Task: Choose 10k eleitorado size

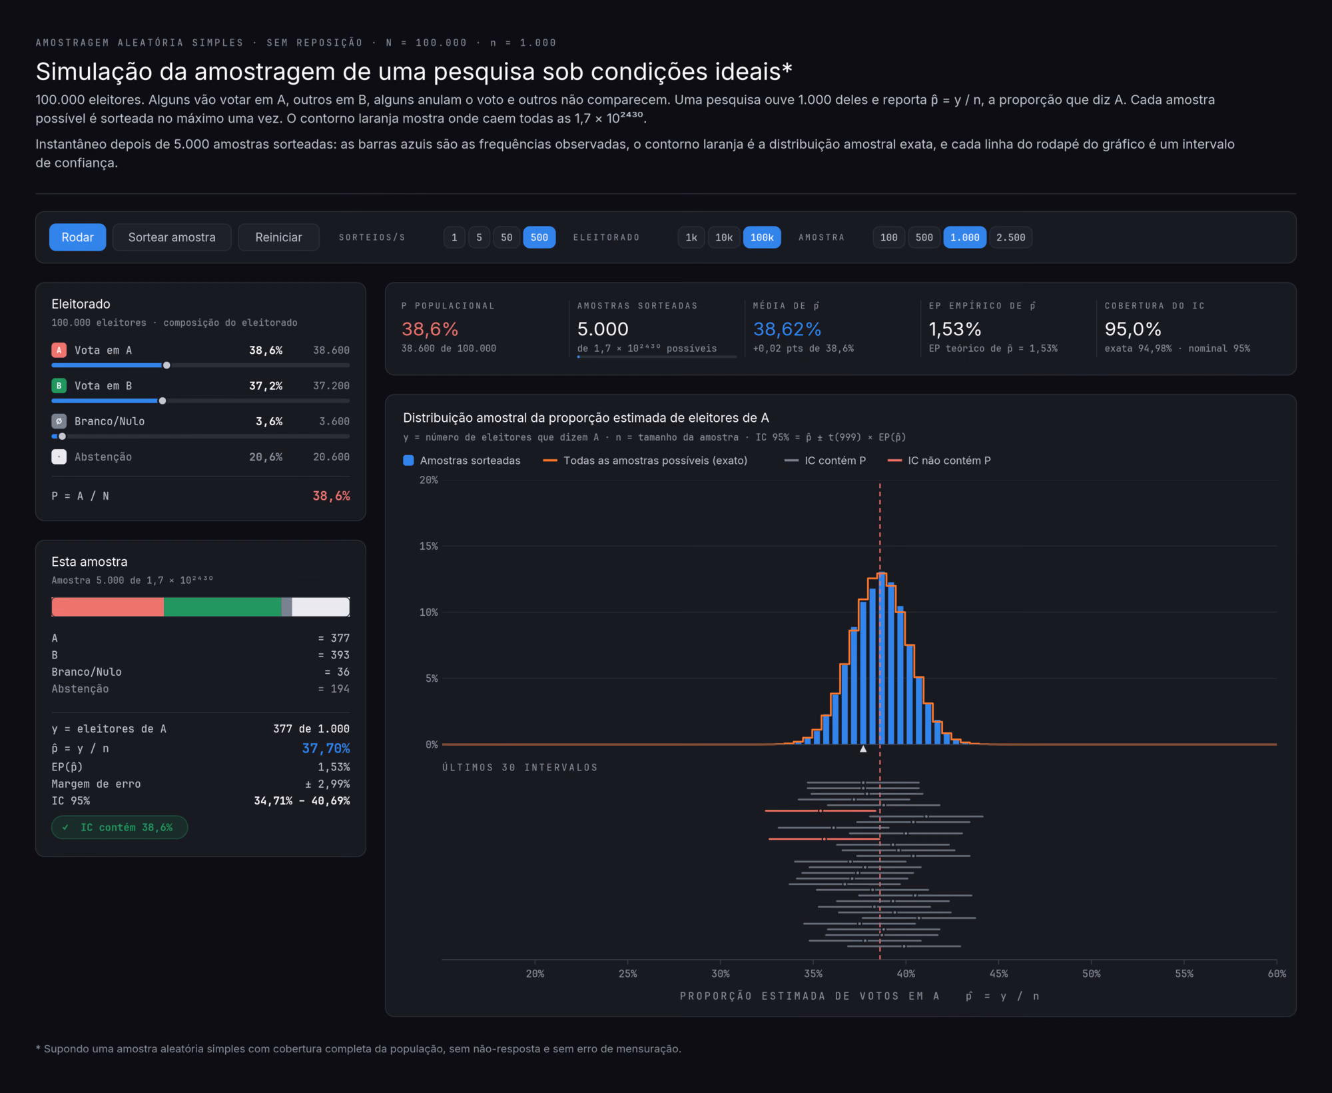Action: pos(724,237)
